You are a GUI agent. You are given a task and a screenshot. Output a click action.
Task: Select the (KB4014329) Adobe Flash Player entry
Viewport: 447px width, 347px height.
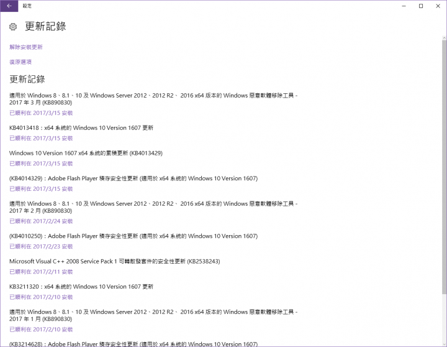pyautogui.click(x=133, y=178)
